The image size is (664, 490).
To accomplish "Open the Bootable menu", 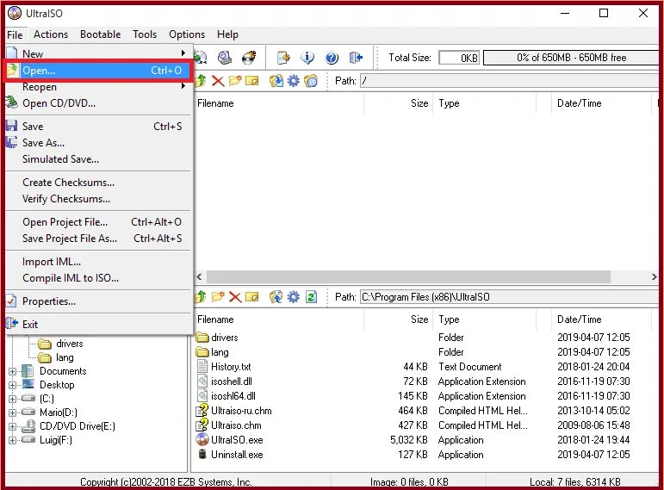I will click(101, 34).
